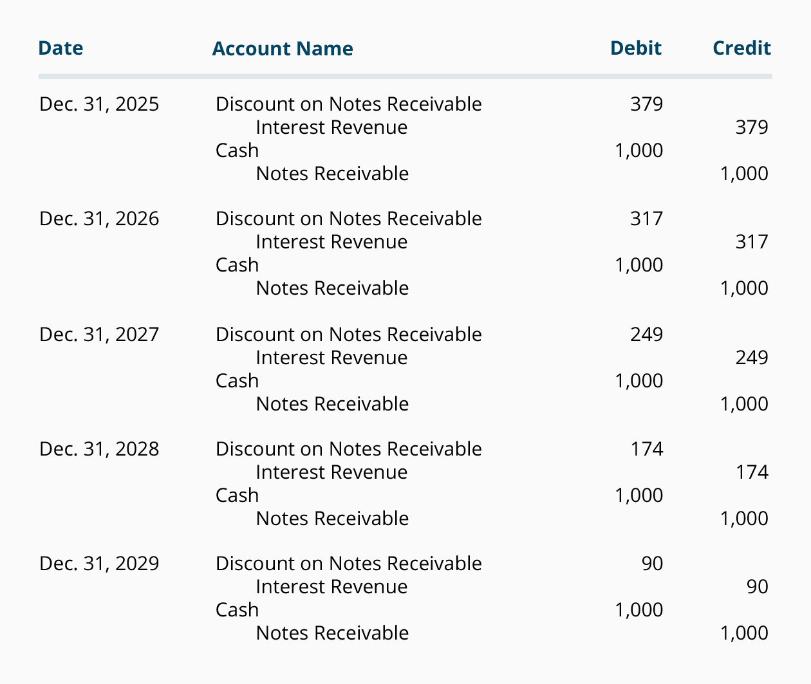Viewport: 811px width, 684px height.
Task: Click the Date column header
Action: [x=61, y=48]
